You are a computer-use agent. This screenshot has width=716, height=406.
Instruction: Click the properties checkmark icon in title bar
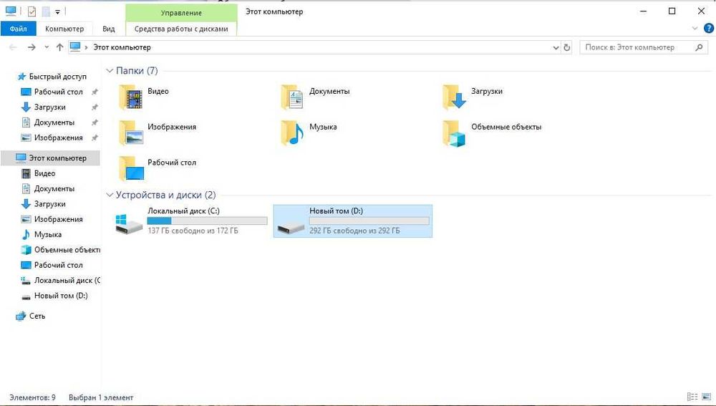32,11
